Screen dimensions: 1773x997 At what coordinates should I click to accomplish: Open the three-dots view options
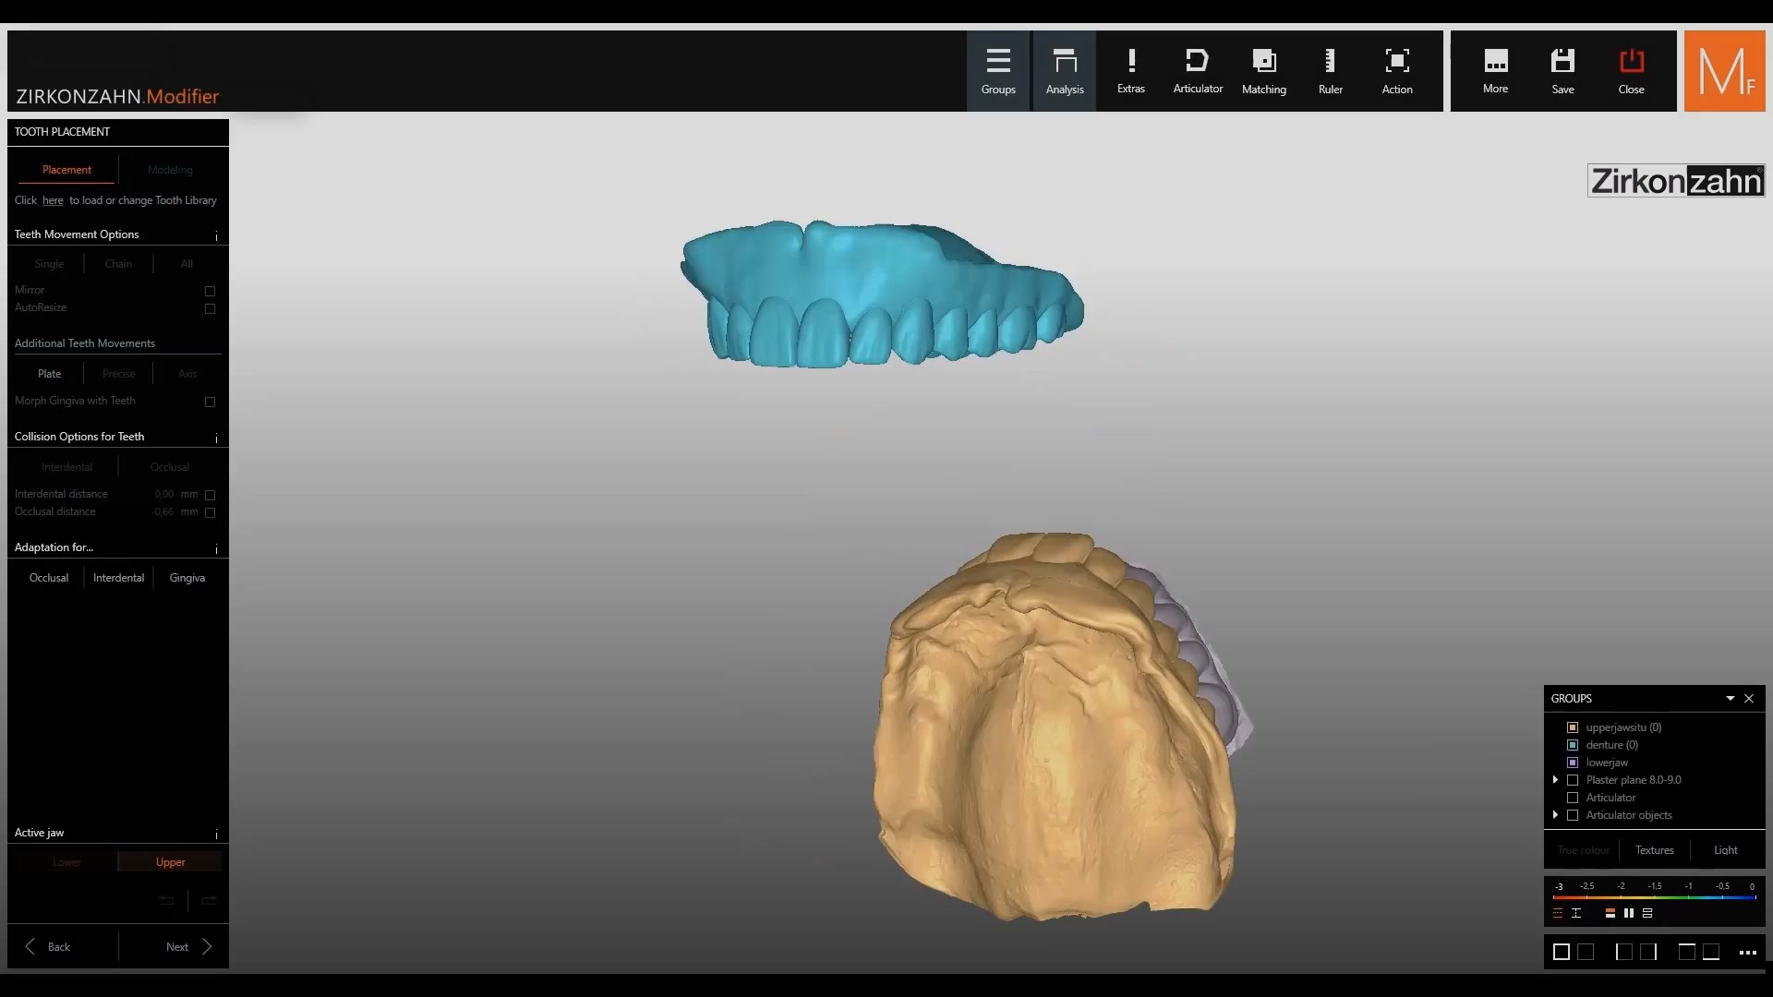tap(1748, 952)
